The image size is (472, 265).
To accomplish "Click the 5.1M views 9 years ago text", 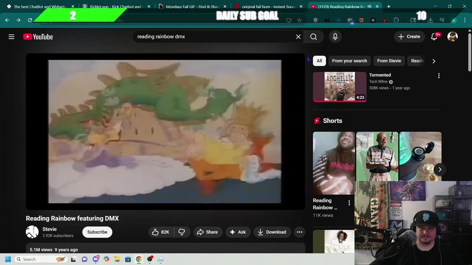I will point(54,250).
